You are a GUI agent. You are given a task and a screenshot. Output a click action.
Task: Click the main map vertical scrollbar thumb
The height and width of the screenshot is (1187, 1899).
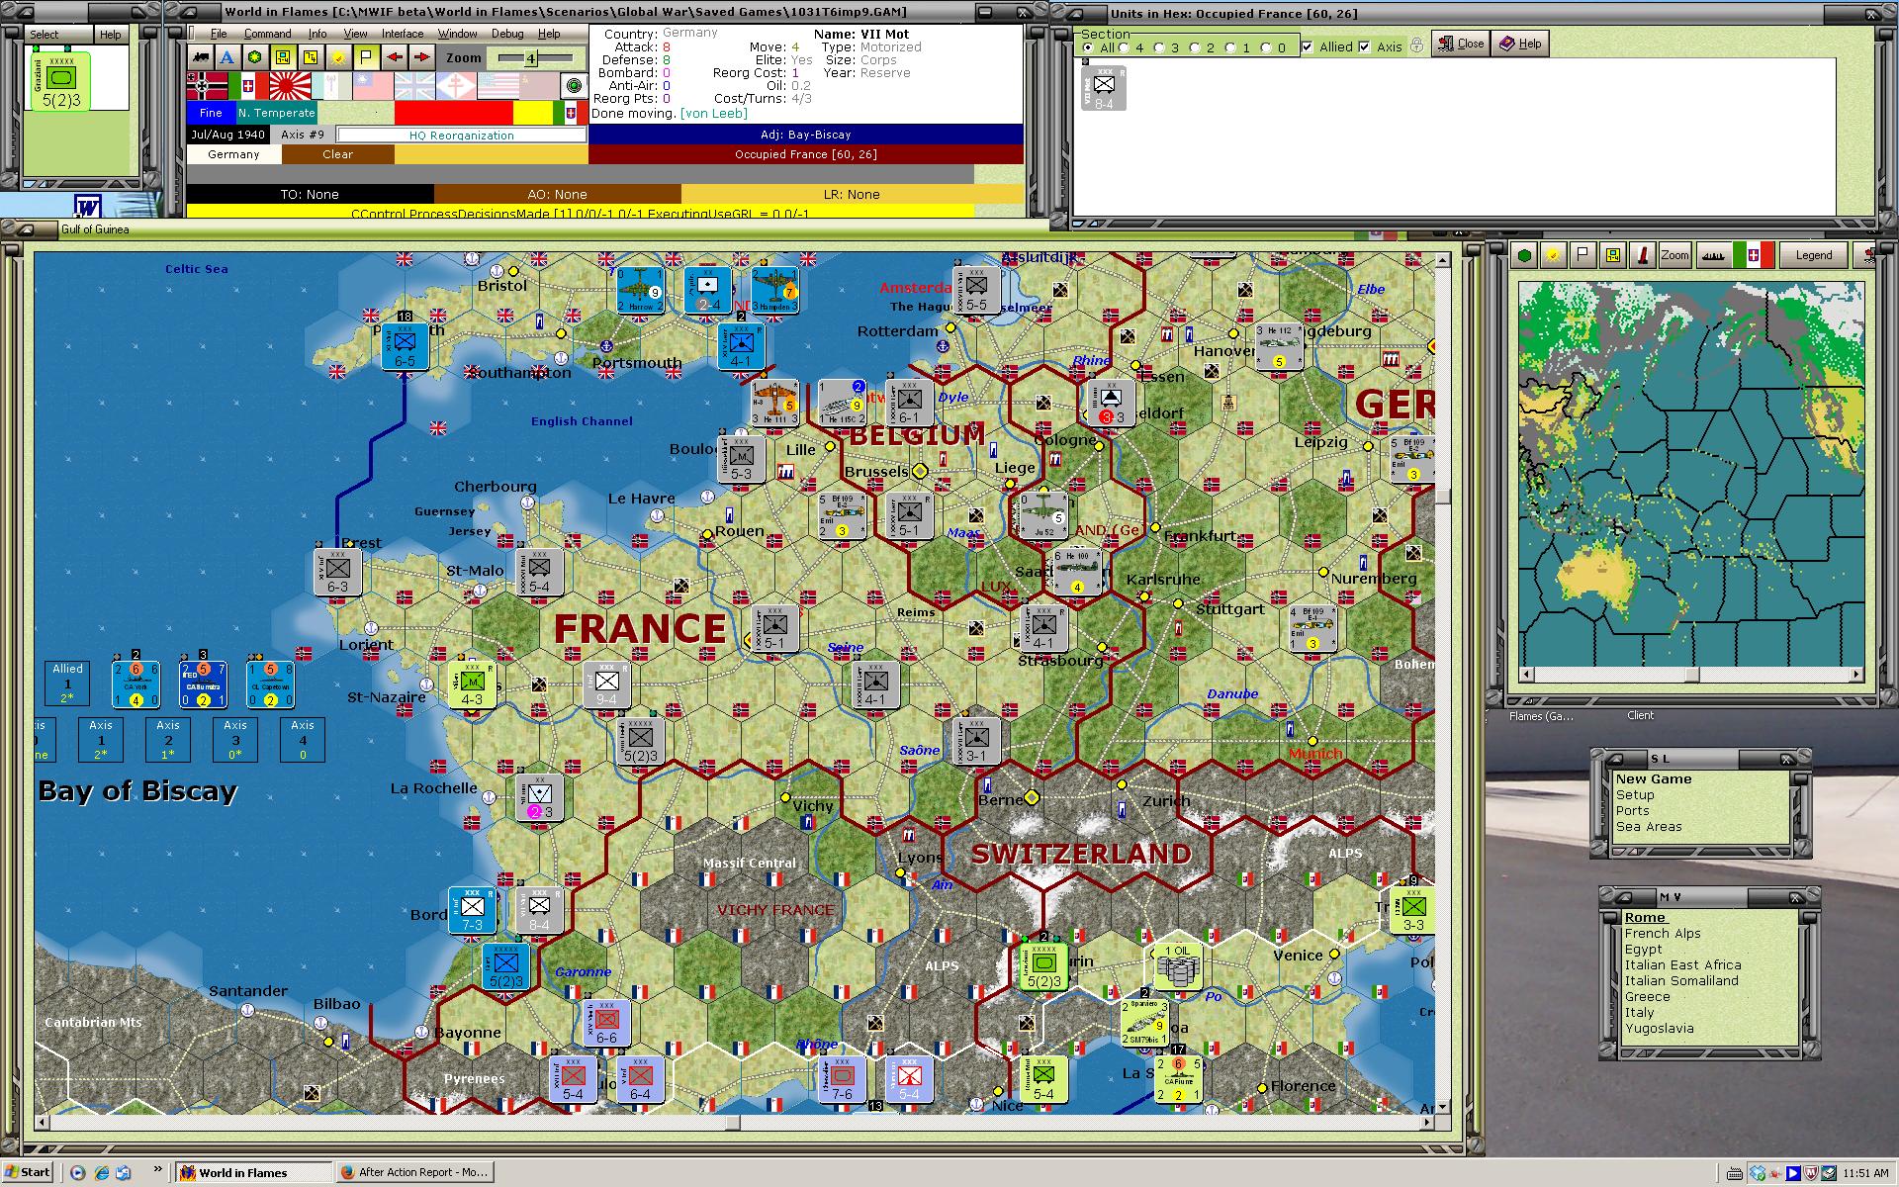1442,497
